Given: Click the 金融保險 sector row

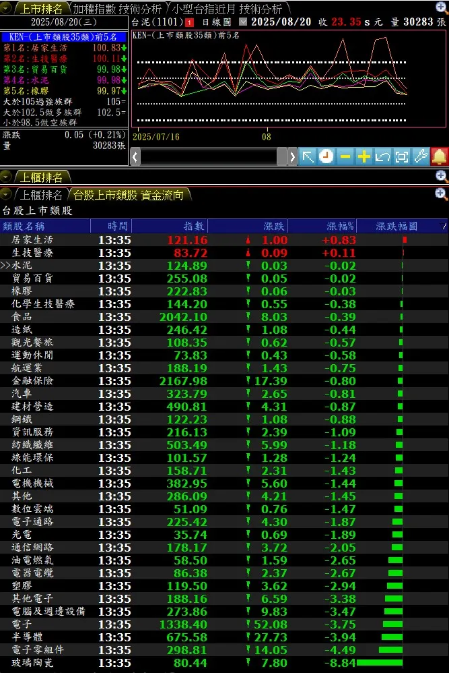Looking at the screenshot, I should (224, 381).
